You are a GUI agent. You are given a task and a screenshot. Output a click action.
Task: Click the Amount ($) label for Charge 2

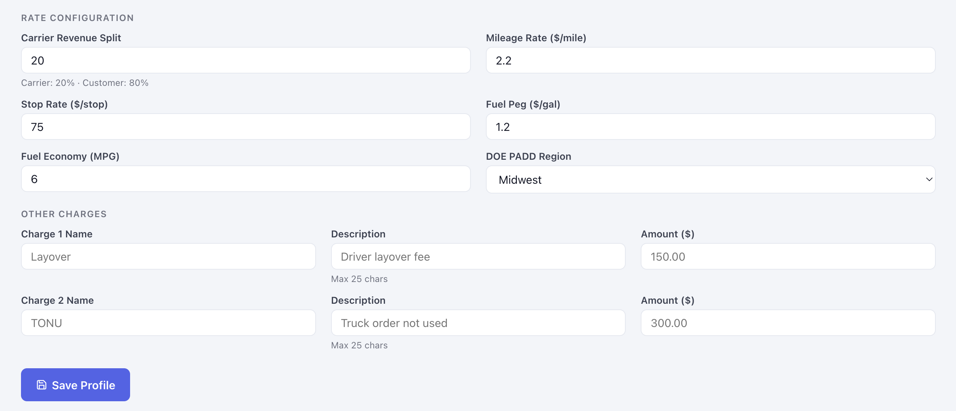coord(668,300)
